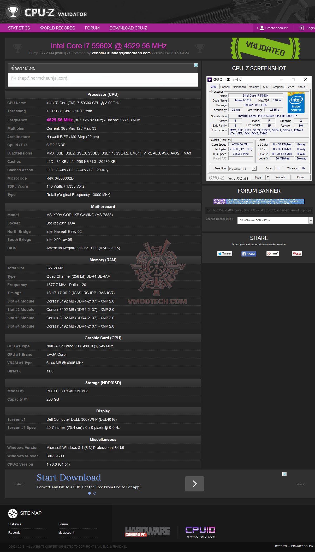Click the PLEXTOR PX-AG256M6e storage model

(67, 391)
